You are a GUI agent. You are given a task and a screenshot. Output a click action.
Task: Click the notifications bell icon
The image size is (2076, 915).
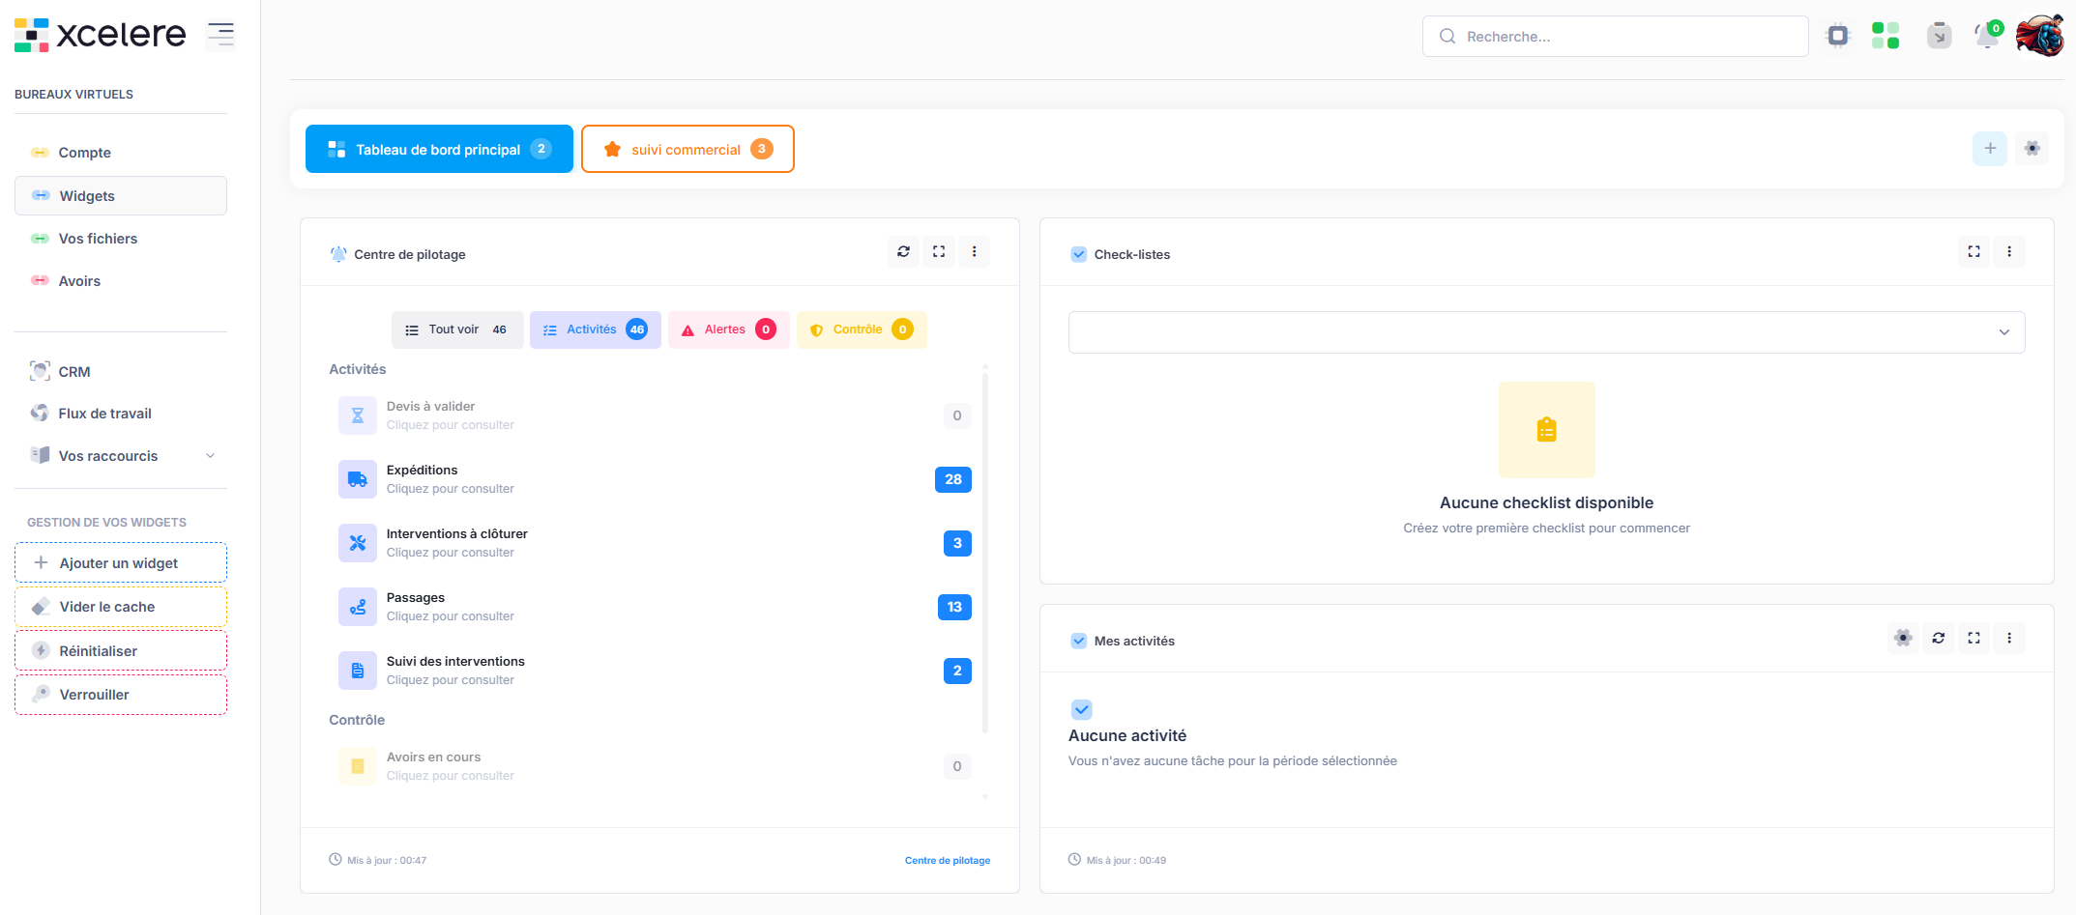pos(1986,37)
